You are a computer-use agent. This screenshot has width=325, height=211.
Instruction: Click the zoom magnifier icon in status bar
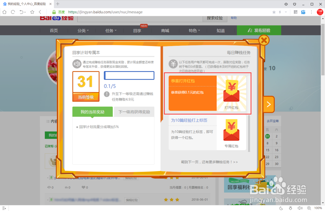point(309,208)
